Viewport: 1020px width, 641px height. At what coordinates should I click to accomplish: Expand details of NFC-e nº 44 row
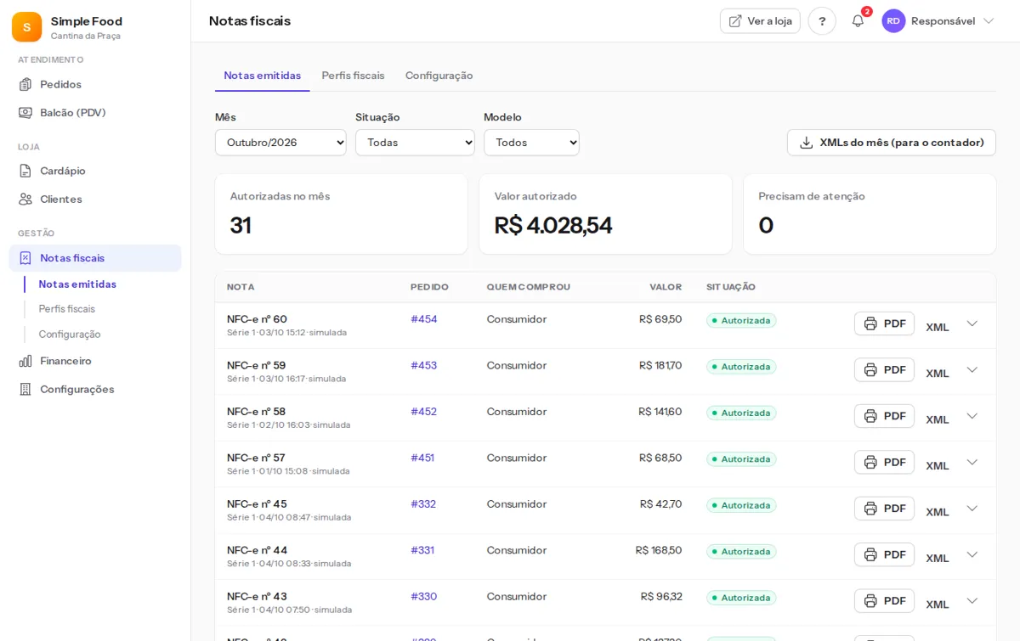[x=972, y=554]
